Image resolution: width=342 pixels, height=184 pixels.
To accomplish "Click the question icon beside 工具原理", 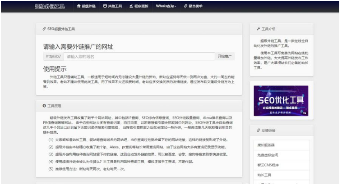I will (44, 106).
